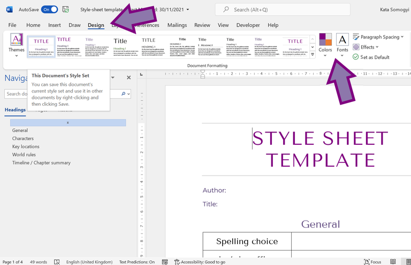This screenshot has width=411, height=265.
Task: Select the highlighted top heading entry
Action: (x=68, y=122)
